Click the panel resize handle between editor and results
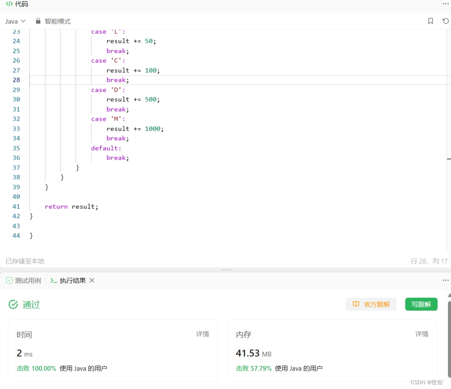Screen dimensions: 451x389 click(x=227, y=270)
